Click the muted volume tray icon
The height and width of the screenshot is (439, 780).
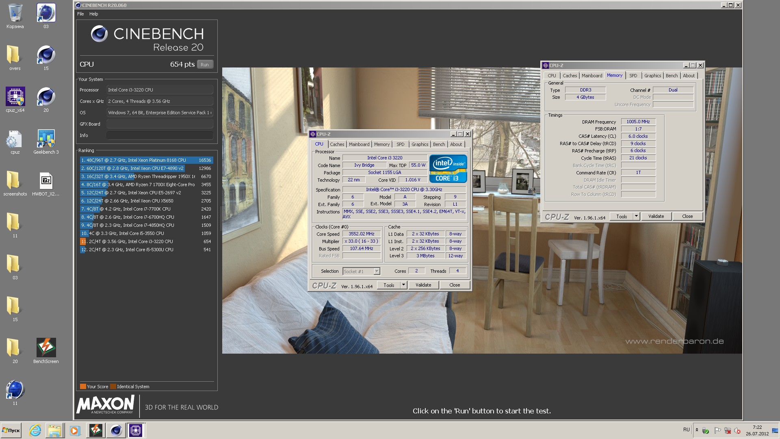[737, 430]
